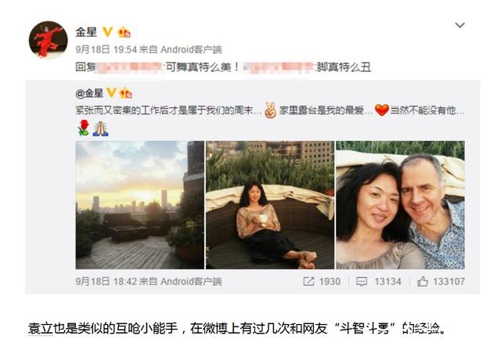
Task: Open the post options chevron menu
Action: point(460,25)
